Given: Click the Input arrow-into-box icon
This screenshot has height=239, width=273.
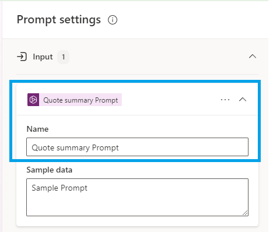Looking at the screenshot, I should pos(22,57).
